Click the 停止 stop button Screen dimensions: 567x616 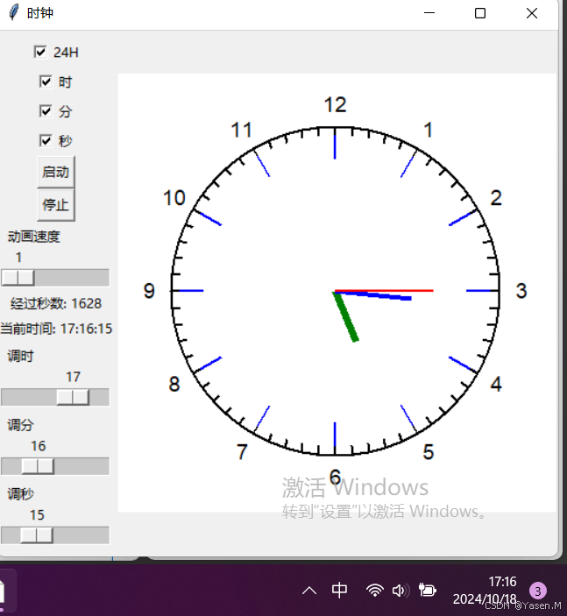pos(56,205)
